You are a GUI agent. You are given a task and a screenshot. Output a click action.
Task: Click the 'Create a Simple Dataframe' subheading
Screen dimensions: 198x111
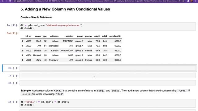pos(37,17)
